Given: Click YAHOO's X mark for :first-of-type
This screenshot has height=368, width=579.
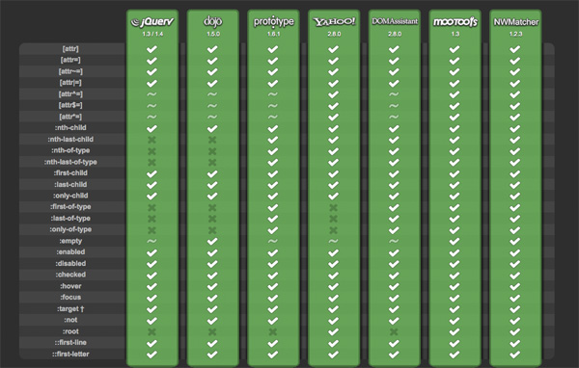Looking at the screenshot, I should pos(333,207).
